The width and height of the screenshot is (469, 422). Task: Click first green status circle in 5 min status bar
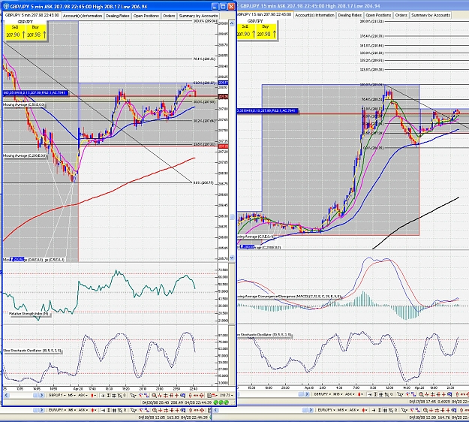(x=215, y=402)
